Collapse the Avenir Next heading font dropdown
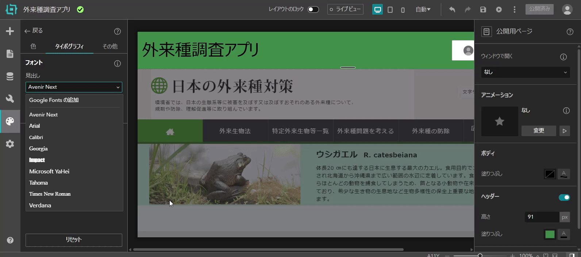Screen dimensions: 581x257 74,87
